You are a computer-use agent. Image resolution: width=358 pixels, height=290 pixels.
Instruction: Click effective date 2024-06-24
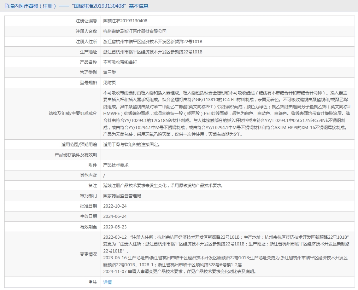coord(115,216)
